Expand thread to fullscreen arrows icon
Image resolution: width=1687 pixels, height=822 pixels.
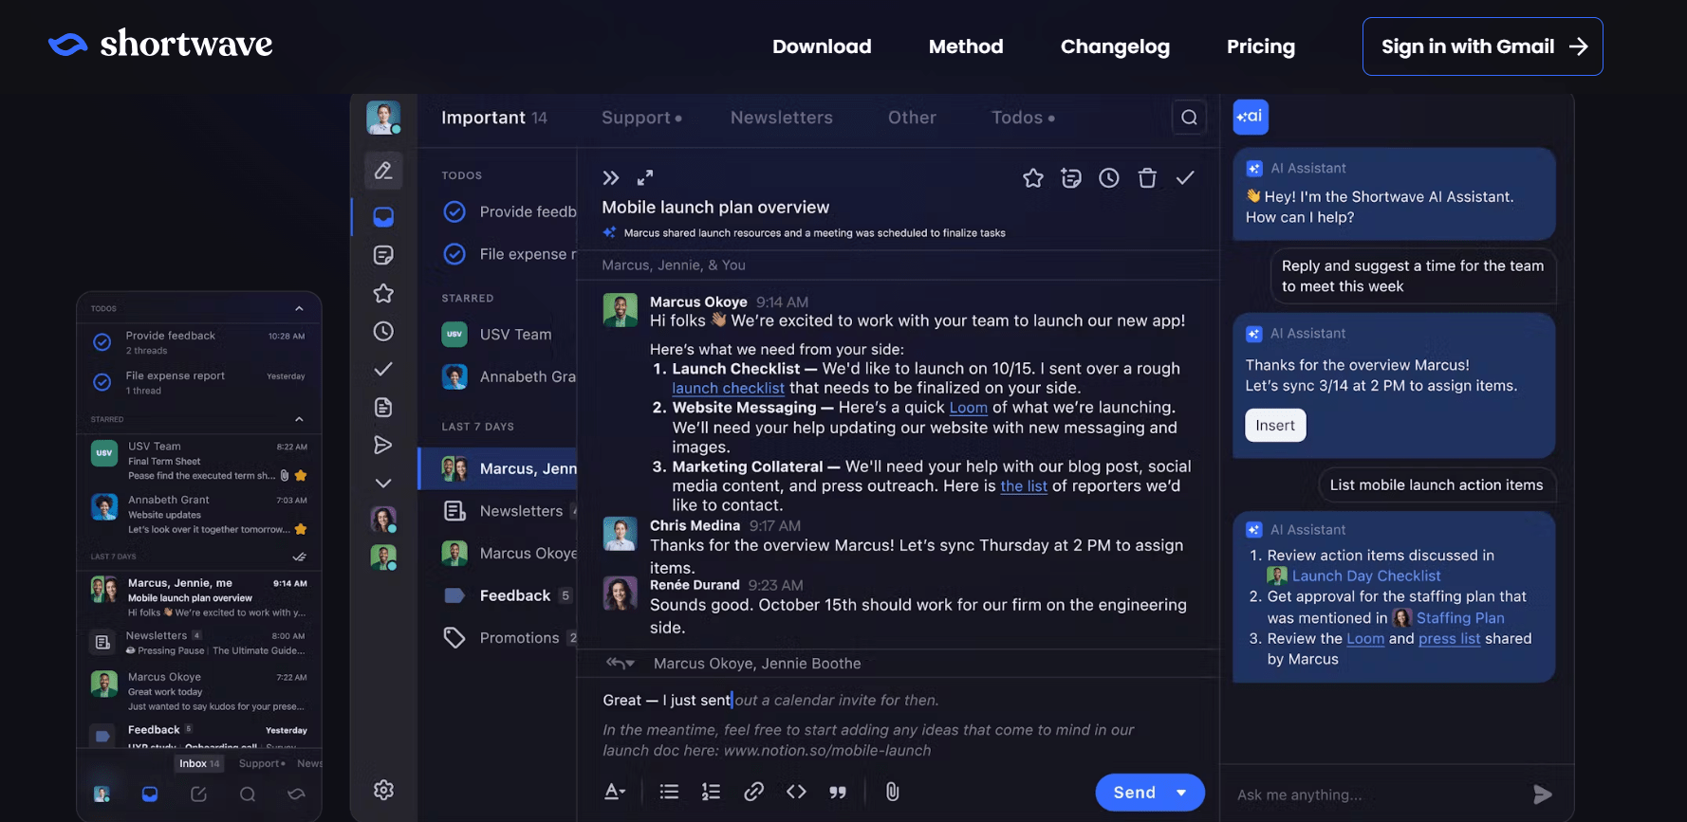point(645,178)
